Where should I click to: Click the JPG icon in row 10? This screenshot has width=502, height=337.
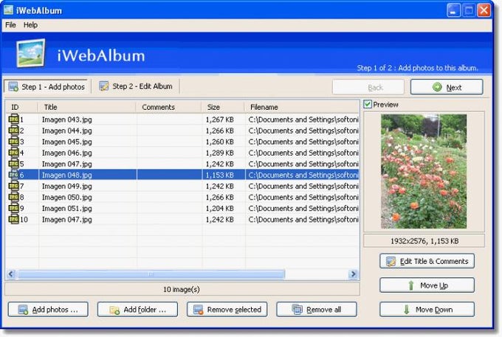point(13,219)
